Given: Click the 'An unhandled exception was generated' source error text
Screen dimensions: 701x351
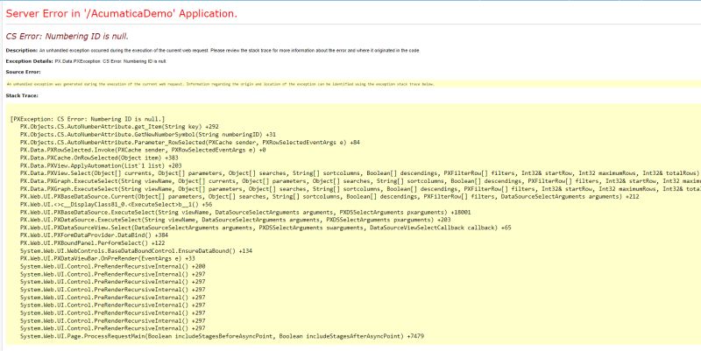Looking at the screenshot, I should tap(221, 84).
